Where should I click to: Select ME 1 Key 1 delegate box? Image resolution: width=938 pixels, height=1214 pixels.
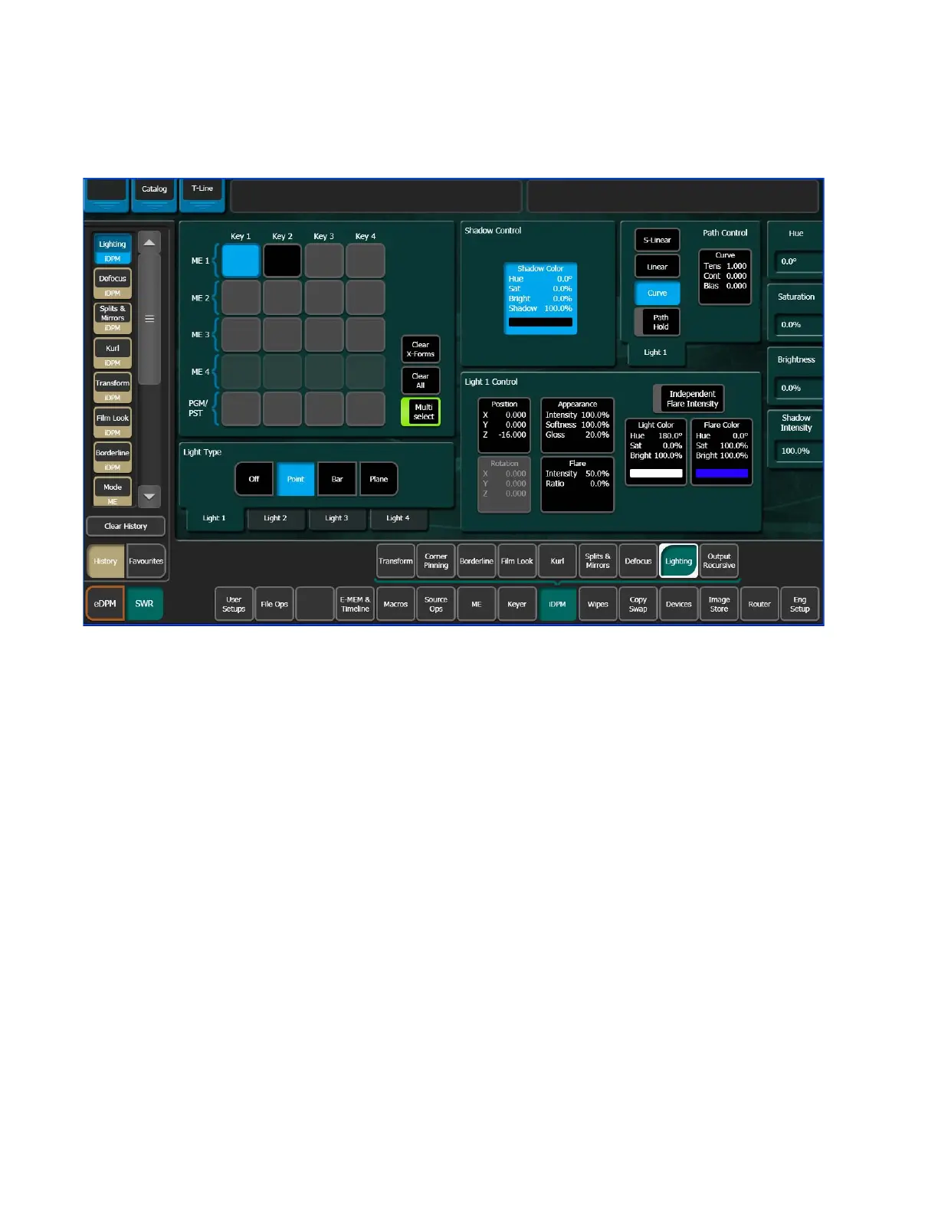pyautogui.click(x=241, y=261)
